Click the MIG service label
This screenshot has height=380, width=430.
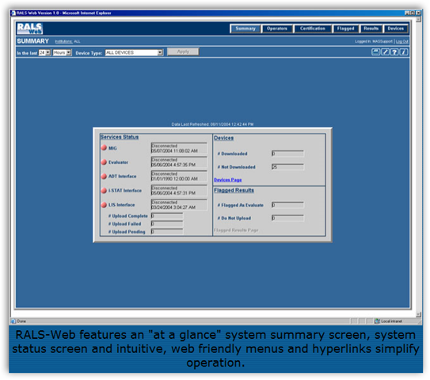point(112,148)
